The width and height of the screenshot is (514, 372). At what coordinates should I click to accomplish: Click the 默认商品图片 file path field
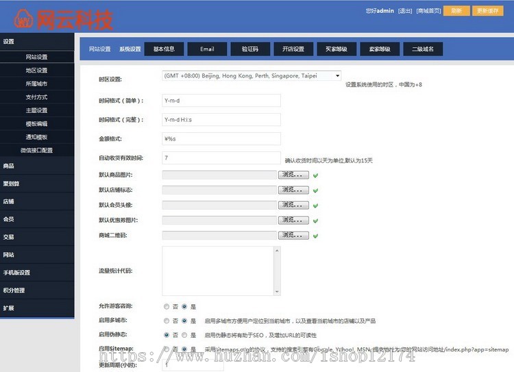[219, 175]
